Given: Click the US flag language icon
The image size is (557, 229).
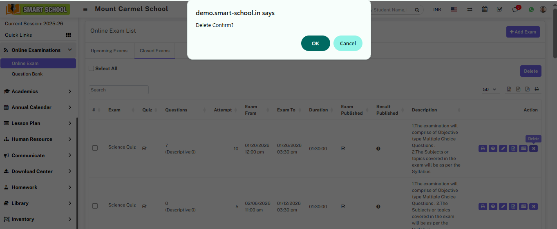Looking at the screenshot, I should pos(454,9).
